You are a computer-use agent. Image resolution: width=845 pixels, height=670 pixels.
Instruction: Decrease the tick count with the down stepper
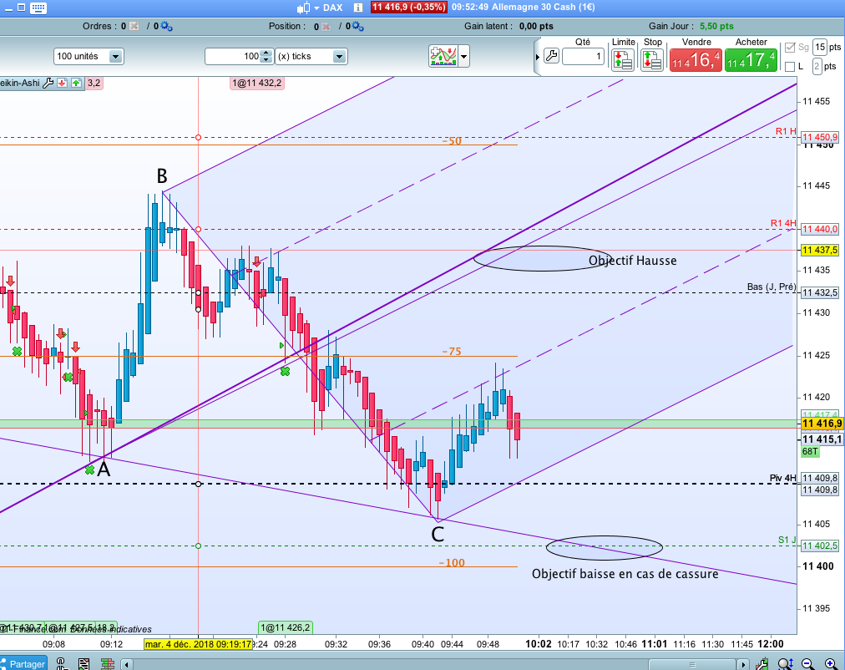tap(266, 60)
